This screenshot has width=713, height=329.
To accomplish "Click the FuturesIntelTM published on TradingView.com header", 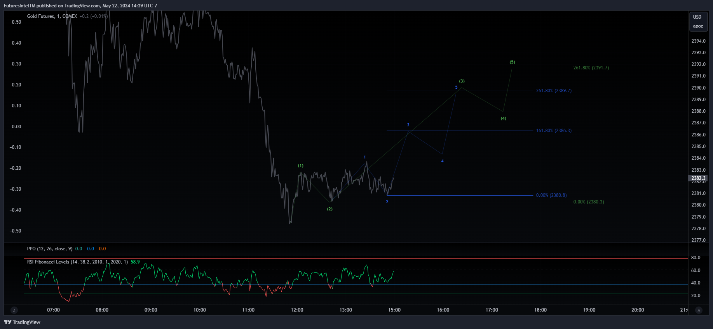I will tap(80, 6).
